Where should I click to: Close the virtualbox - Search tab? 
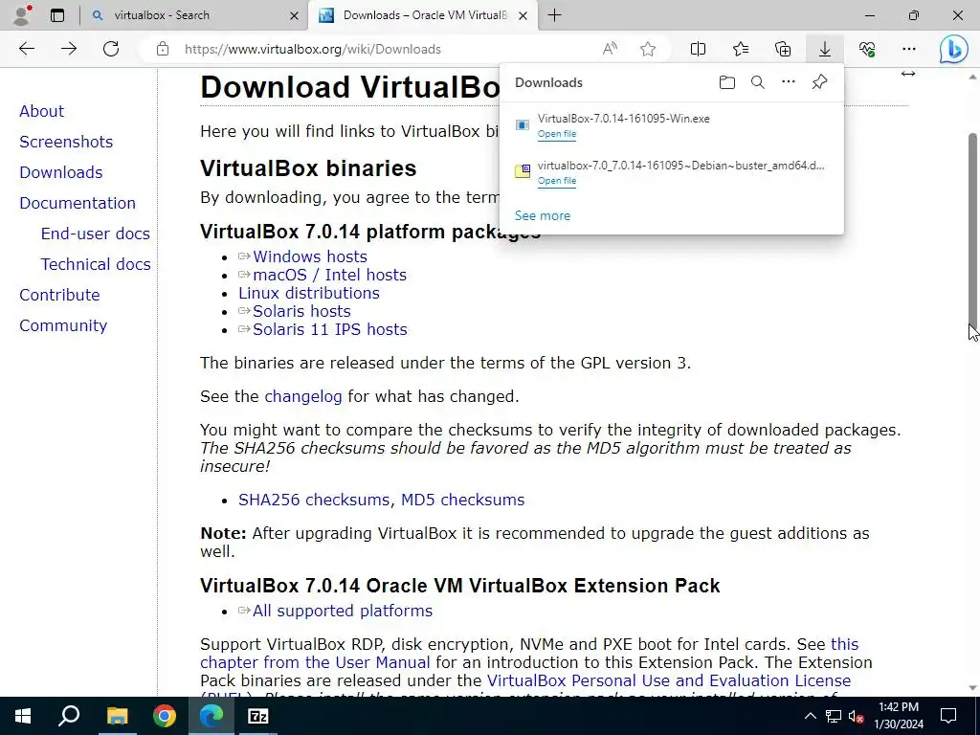[x=294, y=15]
